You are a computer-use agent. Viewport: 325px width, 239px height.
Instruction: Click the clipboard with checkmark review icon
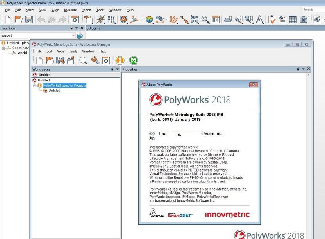tap(272, 19)
